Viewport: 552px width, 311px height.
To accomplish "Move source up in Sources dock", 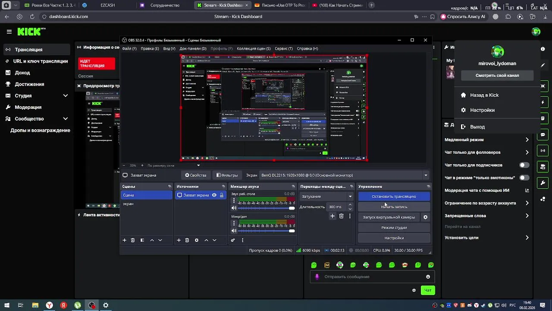I will click(x=206, y=240).
